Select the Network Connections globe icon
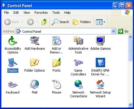The image size is (134, 109). point(79,84)
